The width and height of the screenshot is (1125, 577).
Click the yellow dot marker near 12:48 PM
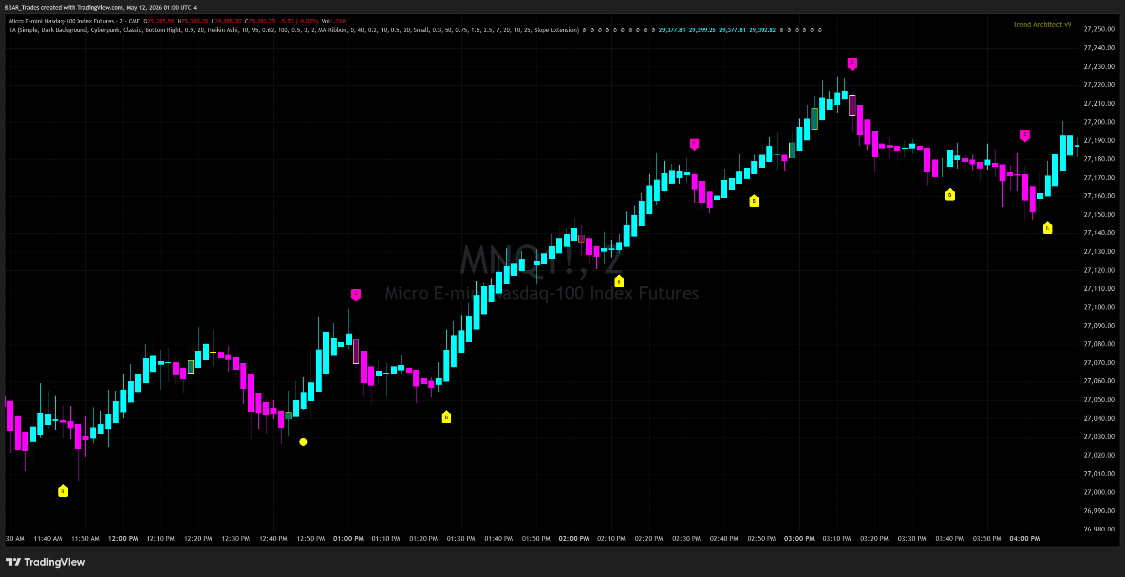coord(303,442)
